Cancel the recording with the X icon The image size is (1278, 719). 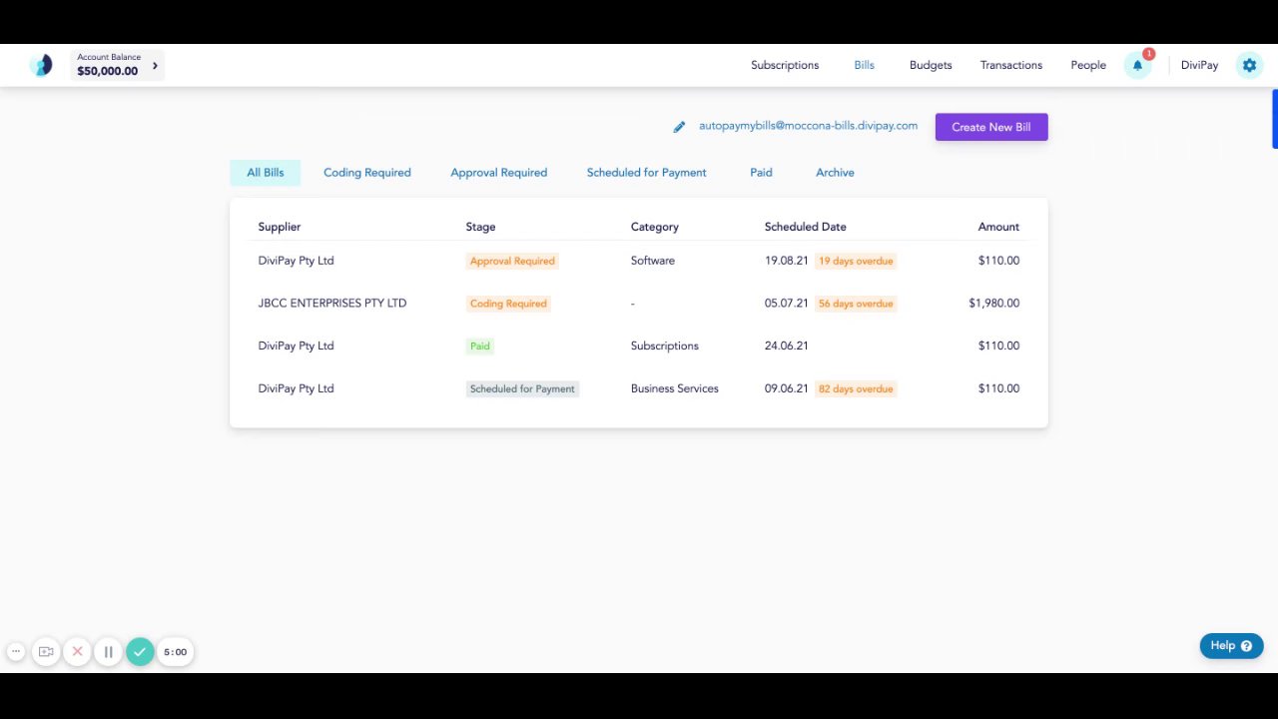click(x=77, y=651)
